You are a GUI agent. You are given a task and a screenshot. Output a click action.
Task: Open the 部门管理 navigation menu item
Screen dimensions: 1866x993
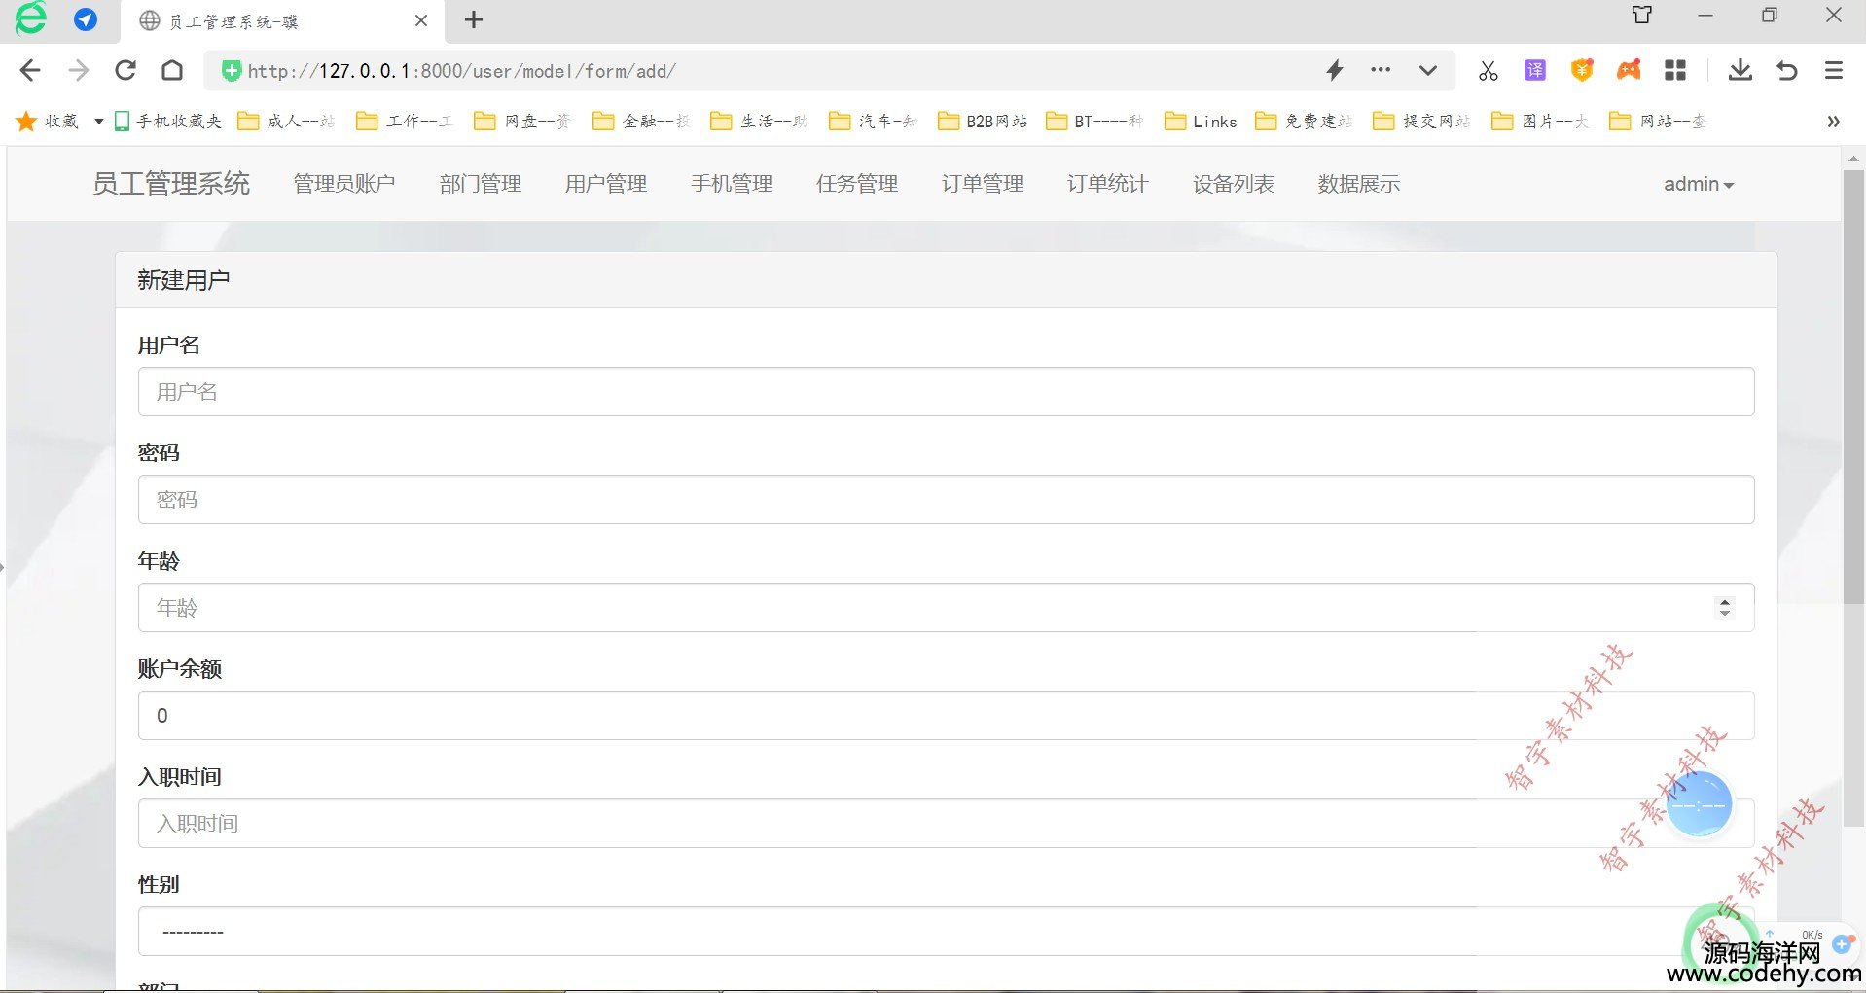480,184
